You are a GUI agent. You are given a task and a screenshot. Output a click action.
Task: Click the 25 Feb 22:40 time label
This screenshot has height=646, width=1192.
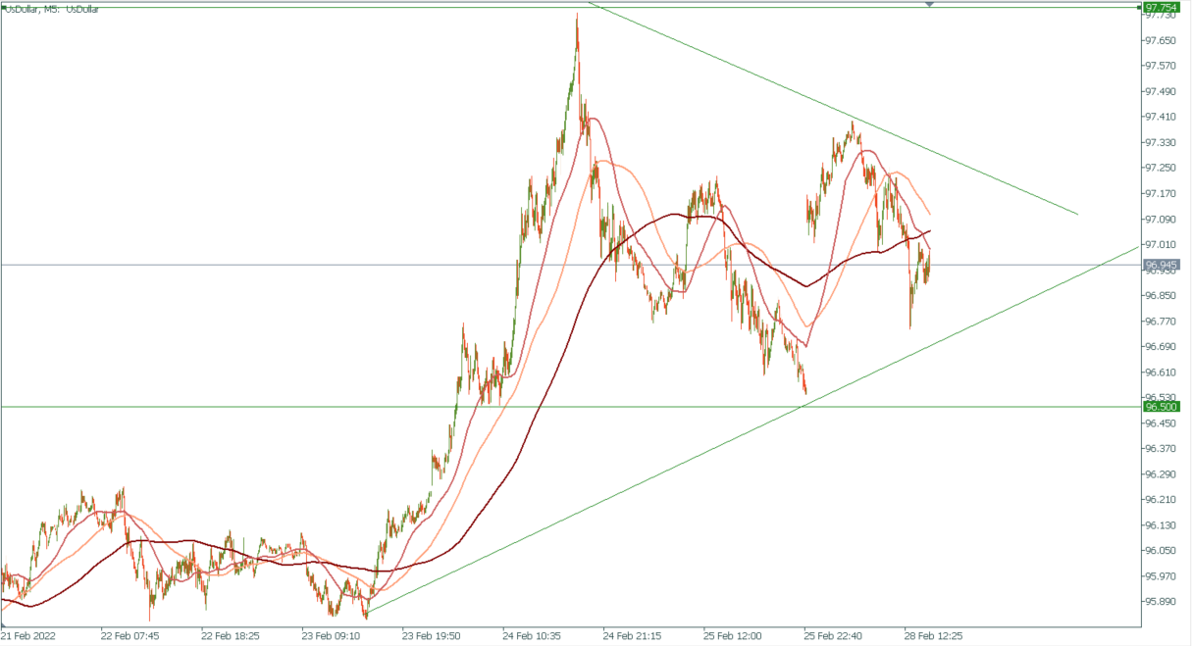(x=831, y=635)
